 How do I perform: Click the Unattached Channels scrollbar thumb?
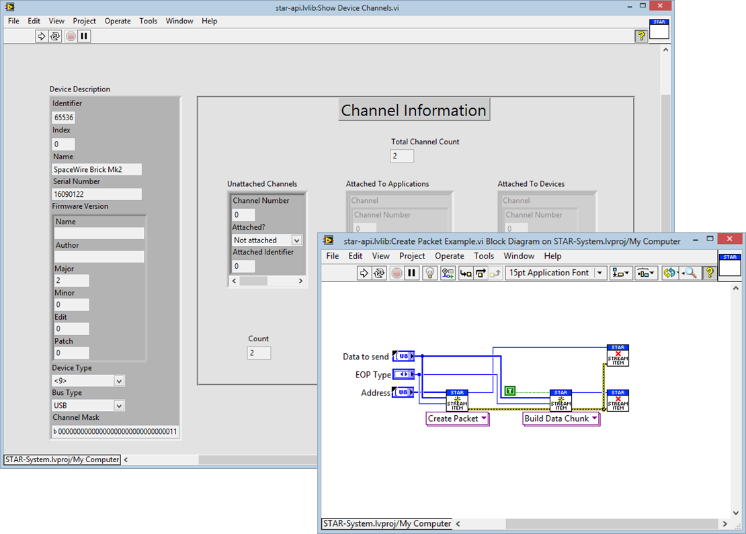pyautogui.click(x=253, y=281)
